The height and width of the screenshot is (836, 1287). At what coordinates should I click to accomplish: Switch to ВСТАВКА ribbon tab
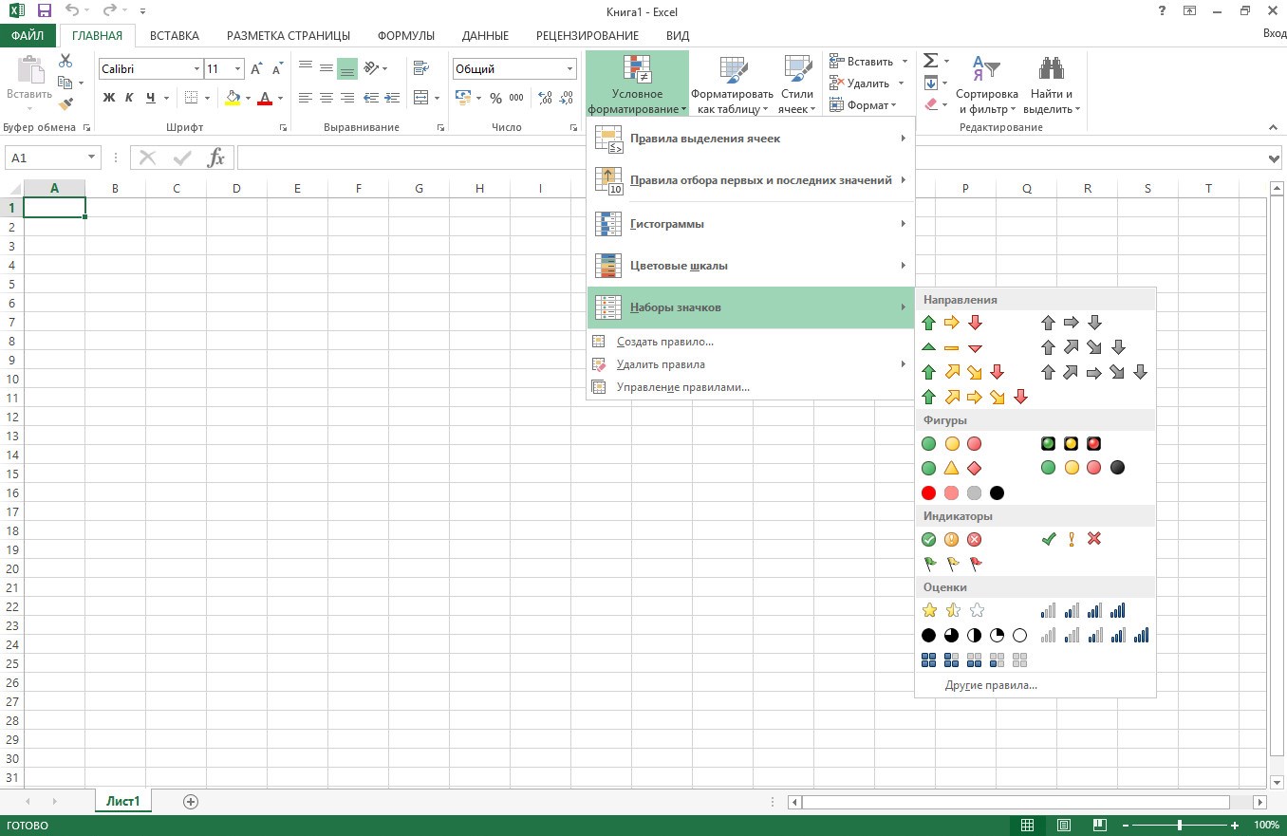click(175, 35)
